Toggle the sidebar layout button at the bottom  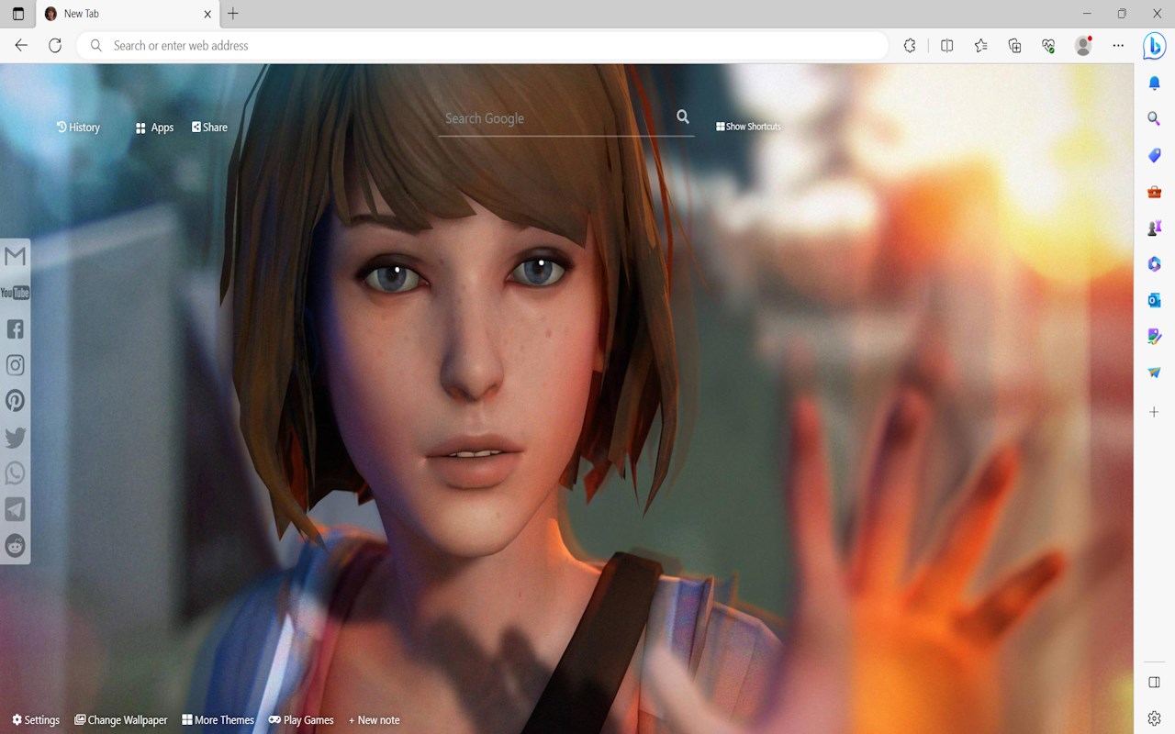click(1155, 683)
